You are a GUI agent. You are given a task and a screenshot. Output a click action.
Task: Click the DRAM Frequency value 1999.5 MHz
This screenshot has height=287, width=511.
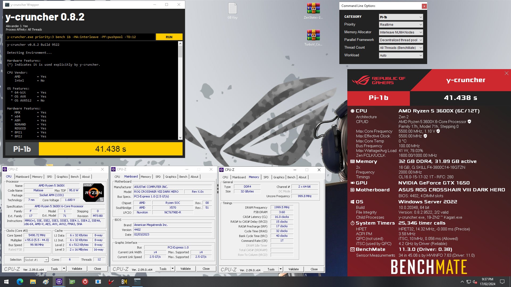pyautogui.click(x=282, y=207)
